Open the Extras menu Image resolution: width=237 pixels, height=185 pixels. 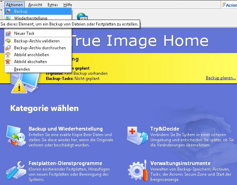pyautogui.click(x=52, y=5)
